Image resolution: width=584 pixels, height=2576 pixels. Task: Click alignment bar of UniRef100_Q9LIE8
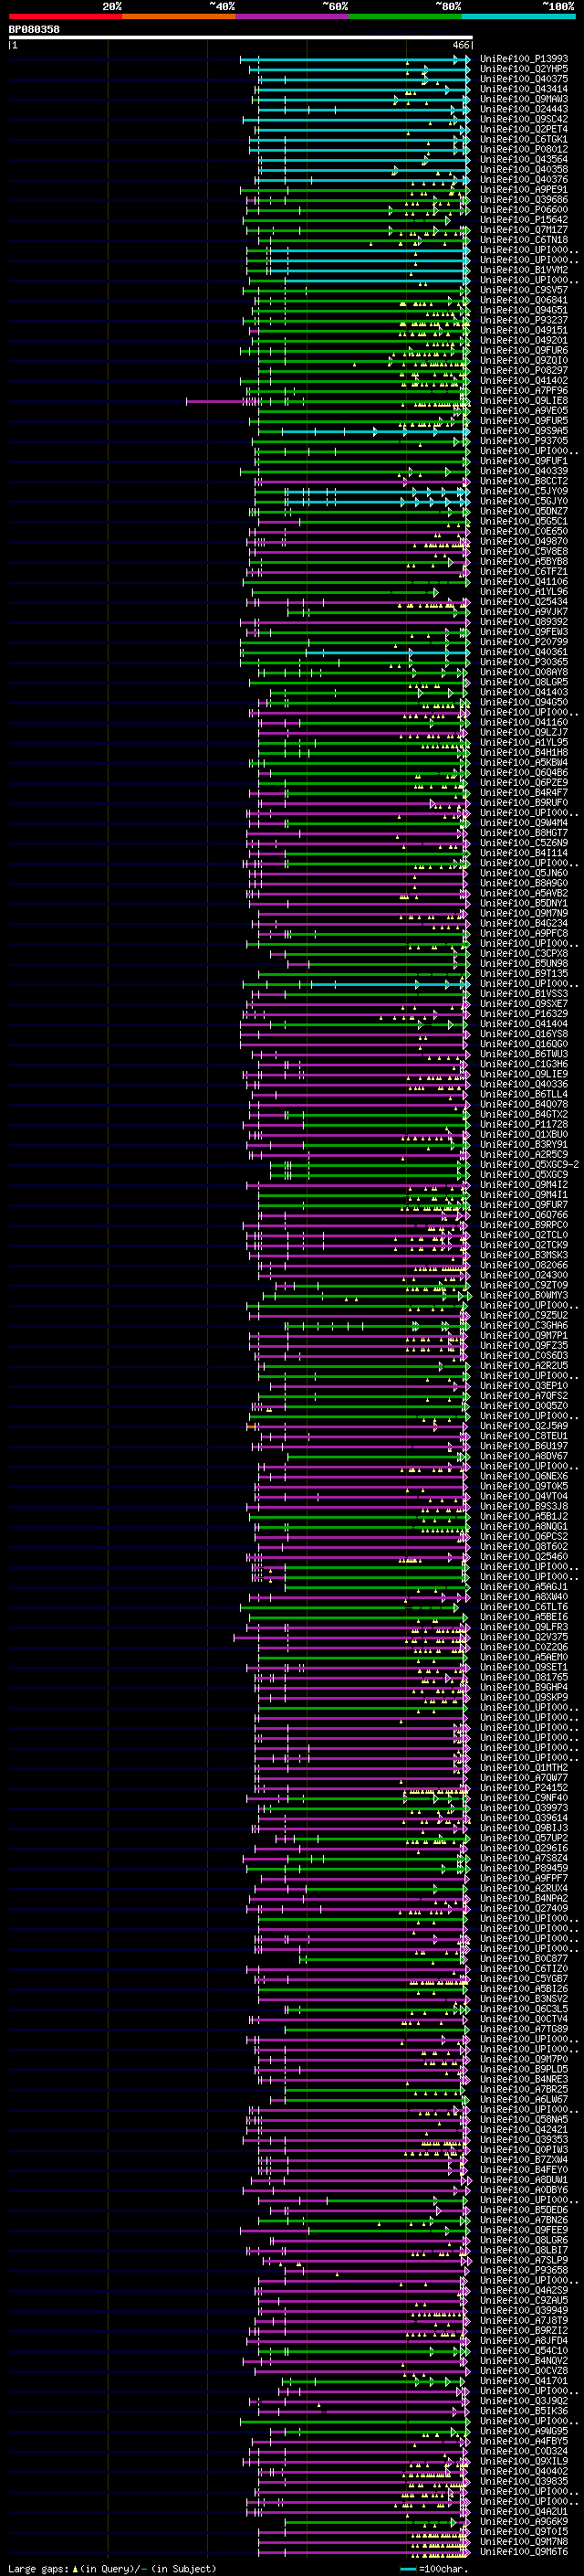coord(328,401)
